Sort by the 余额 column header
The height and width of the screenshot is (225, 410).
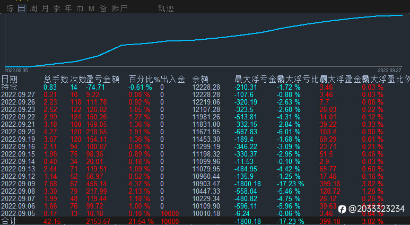point(200,79)
